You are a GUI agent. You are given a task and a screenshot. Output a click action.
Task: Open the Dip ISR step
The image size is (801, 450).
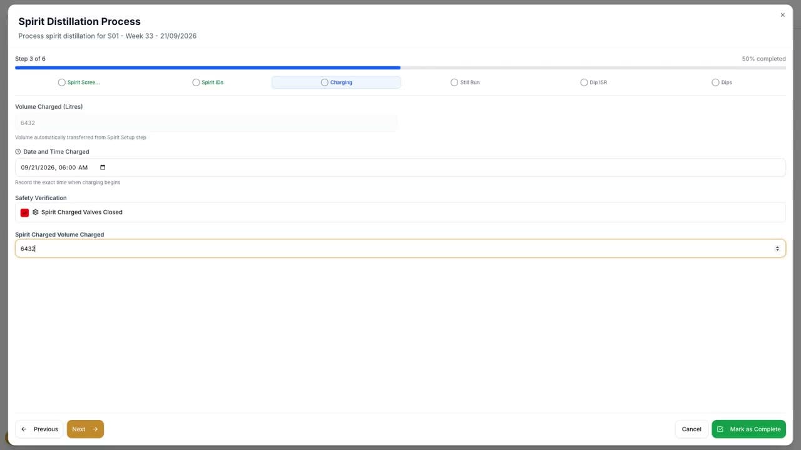[x=594, y=82]
